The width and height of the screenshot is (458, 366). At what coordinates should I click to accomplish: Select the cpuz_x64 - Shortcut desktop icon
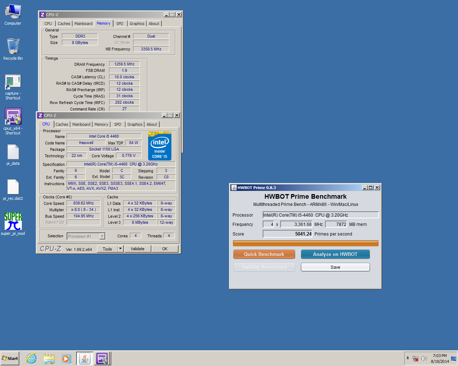tap(13, 122)
